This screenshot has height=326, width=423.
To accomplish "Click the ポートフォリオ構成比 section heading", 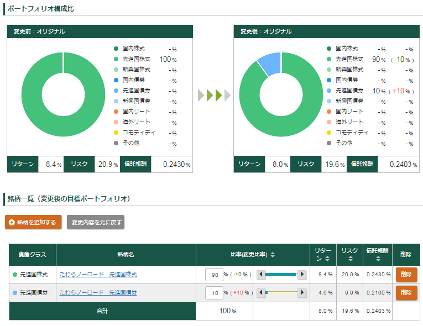I will tap(40, 9).
